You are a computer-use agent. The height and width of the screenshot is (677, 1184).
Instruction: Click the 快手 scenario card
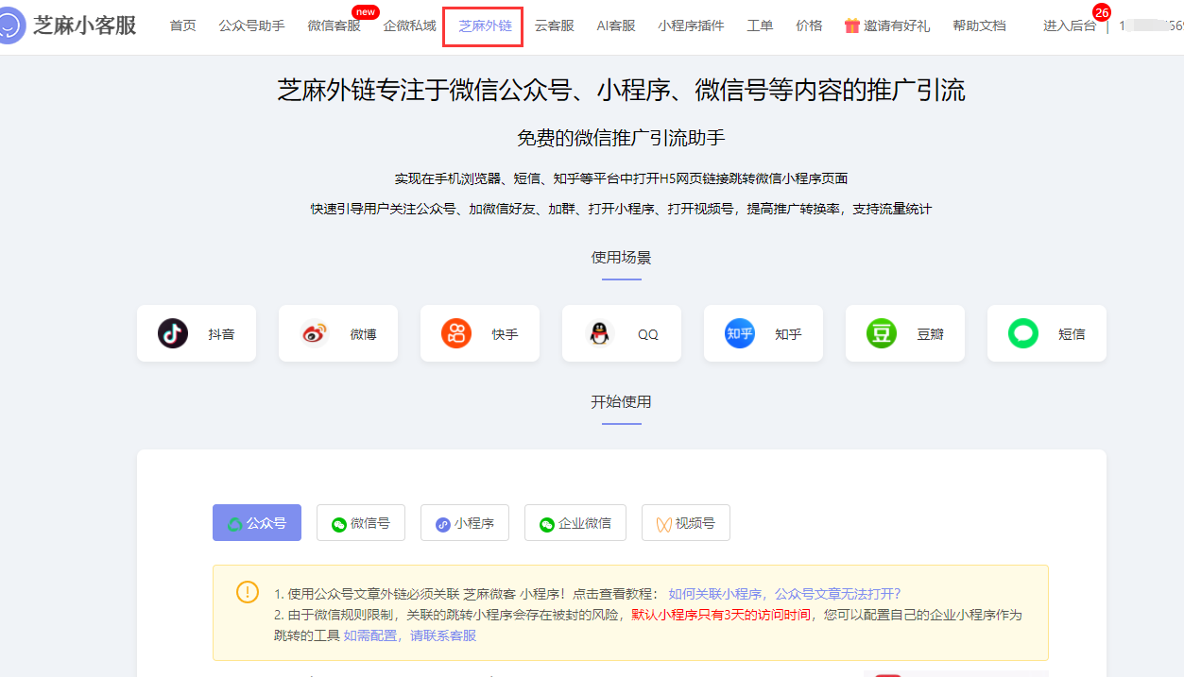coord(480,333)
